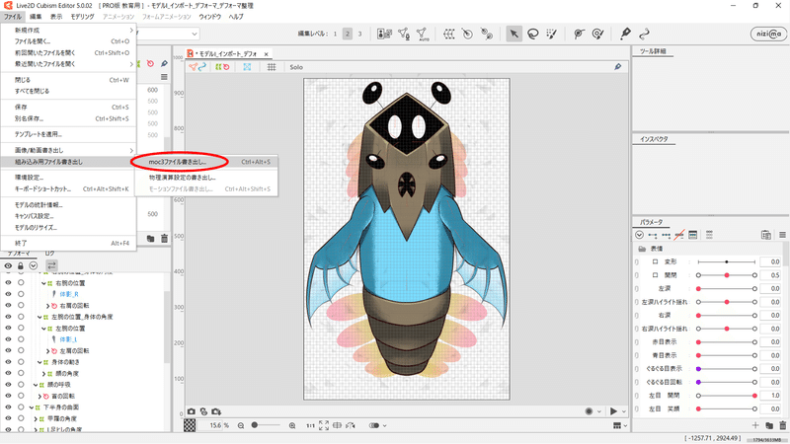Expand the 左肩の回転 tree node
The height and width of the screenshot is (444, 790).
tap(47, 351)
